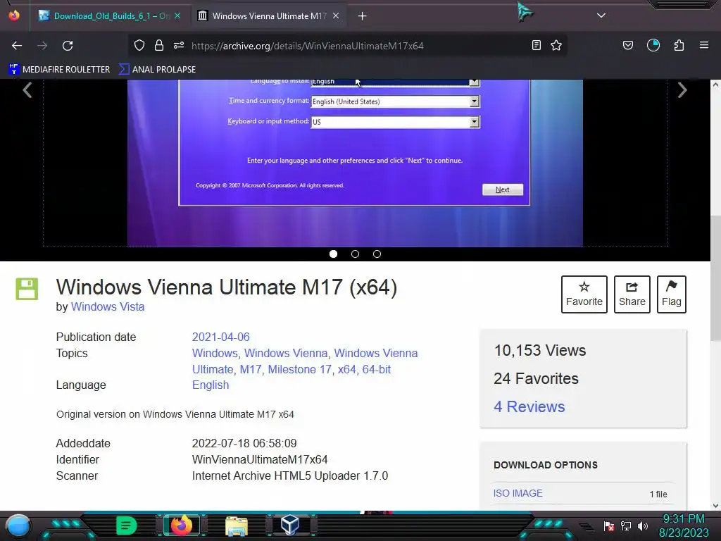Share this archive item
The height and width of the screenshot is (541, 721).
(632, 294)
